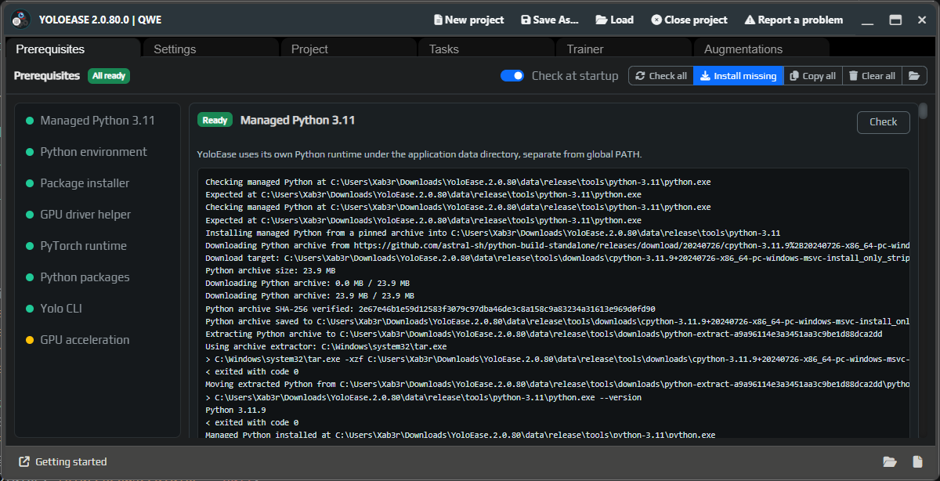Click 'Managed Python installed at' log line

point(460,435)
